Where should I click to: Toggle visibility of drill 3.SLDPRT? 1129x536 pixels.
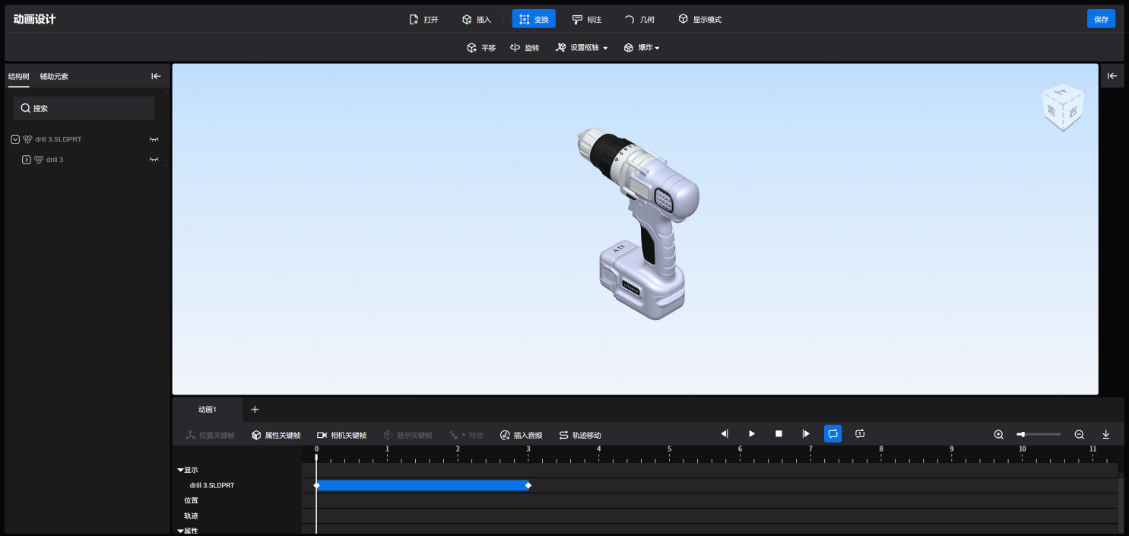(x=154, y=139)
